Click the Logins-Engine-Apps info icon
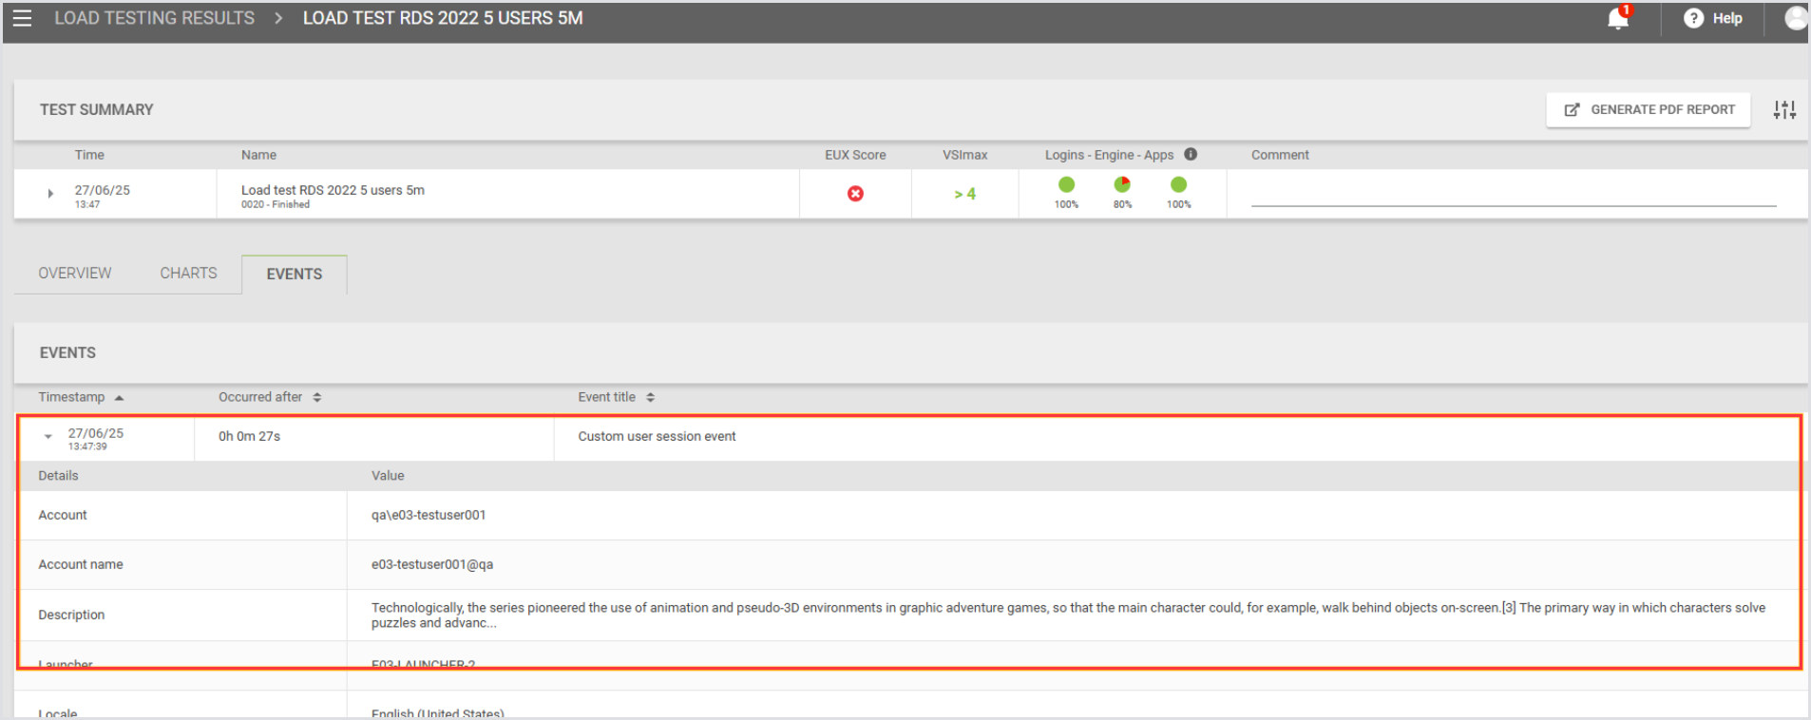 pyautogui.click(x=1191, y=154)
